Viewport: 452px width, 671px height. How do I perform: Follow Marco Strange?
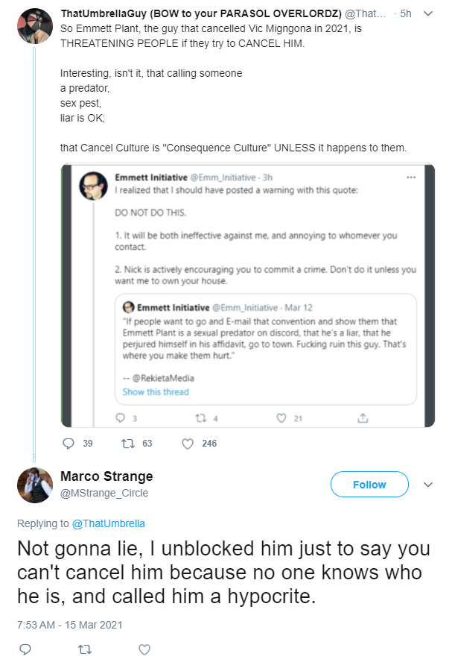tap(369, 485)
